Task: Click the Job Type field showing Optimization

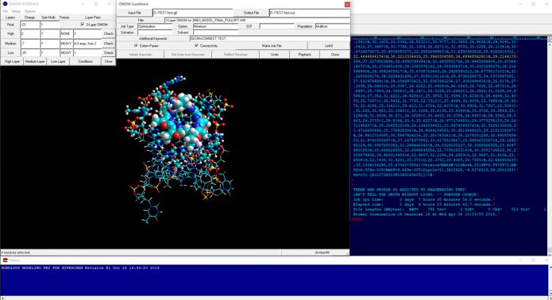Action: pos(155,26)
